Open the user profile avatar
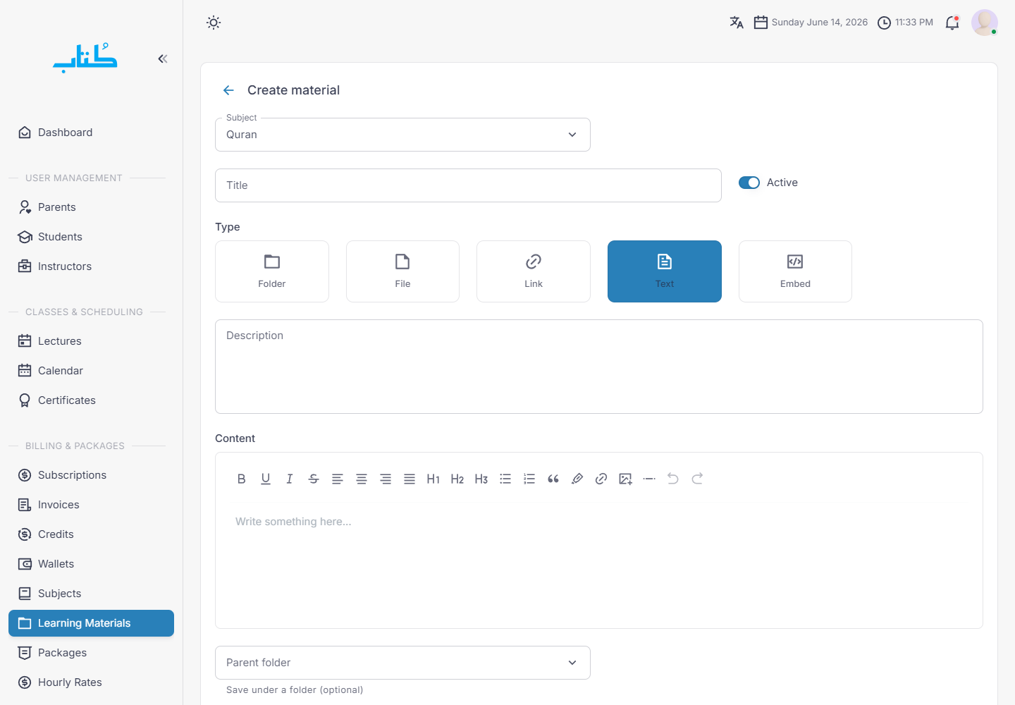 pyautogui.click(x=985, y=23)
